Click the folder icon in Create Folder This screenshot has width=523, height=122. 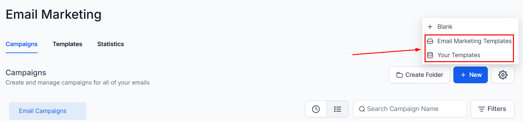[399, 75]
